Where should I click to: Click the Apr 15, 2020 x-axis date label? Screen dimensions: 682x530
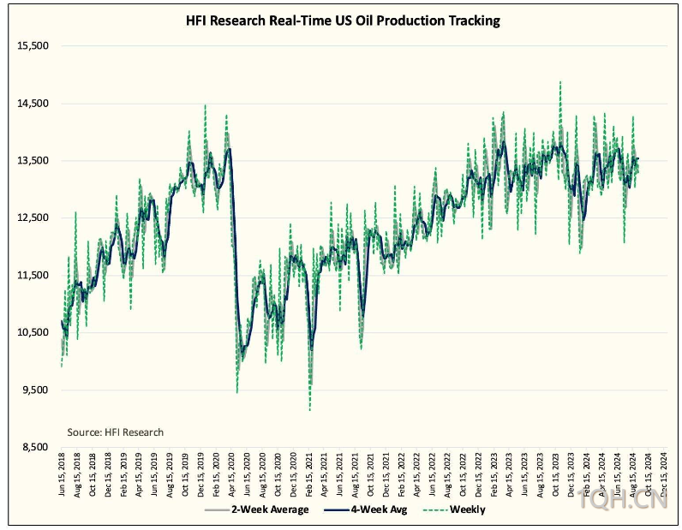(x=231, y=473)
